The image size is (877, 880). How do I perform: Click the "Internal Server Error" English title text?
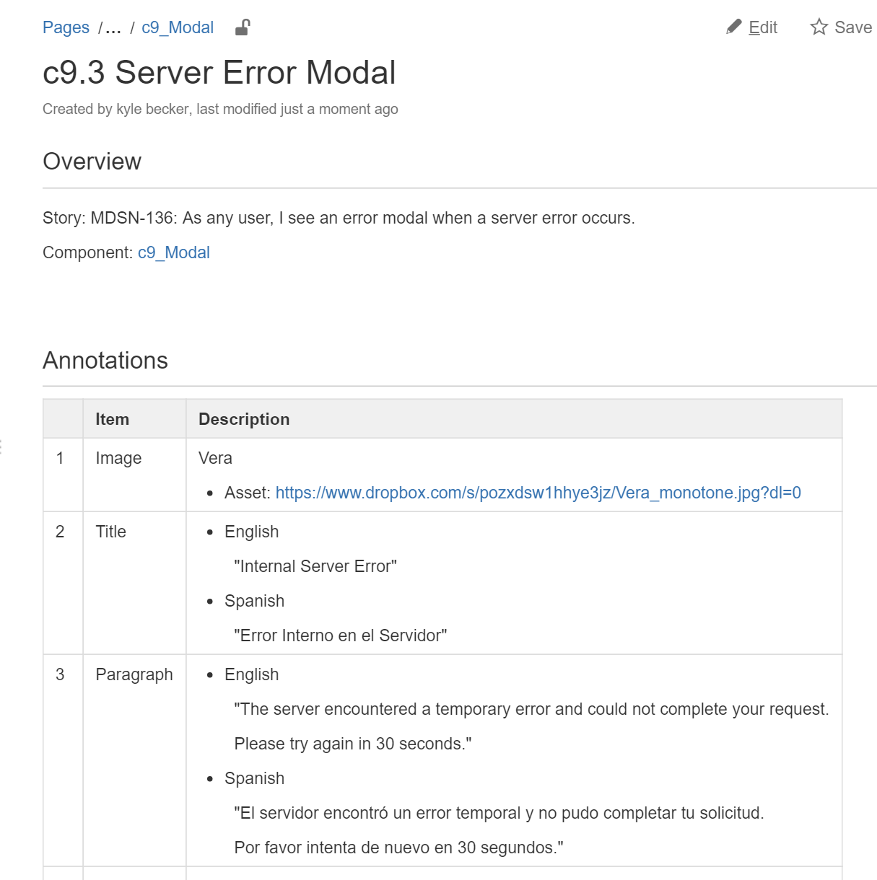315,566
